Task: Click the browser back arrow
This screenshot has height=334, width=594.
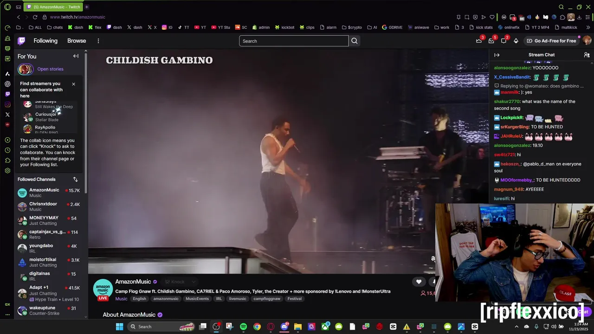Action: pyautogui.click(x=19, y=17)
